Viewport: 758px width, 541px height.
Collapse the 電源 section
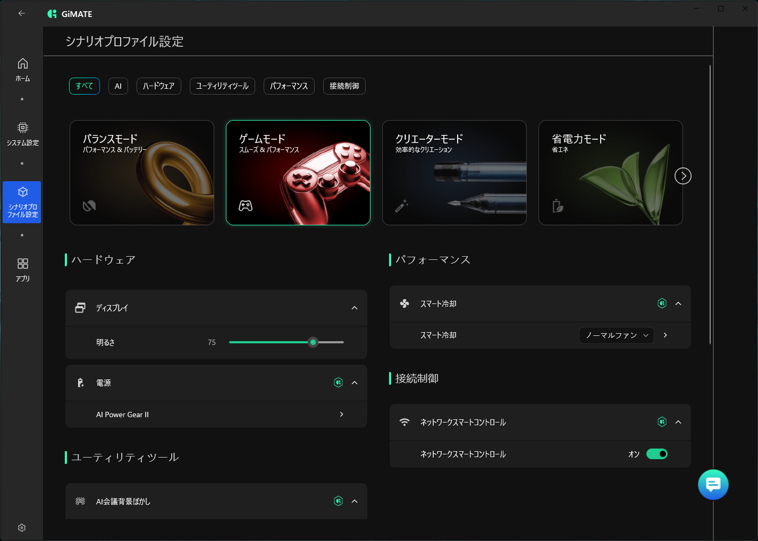(355, 383)
